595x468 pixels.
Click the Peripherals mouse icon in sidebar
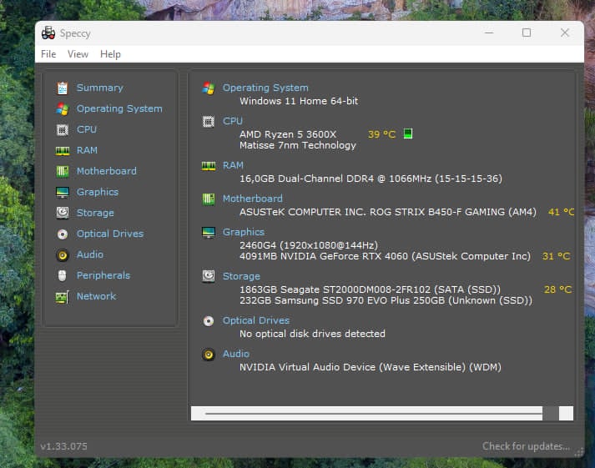pyautogui.click(x=63, y=276)
